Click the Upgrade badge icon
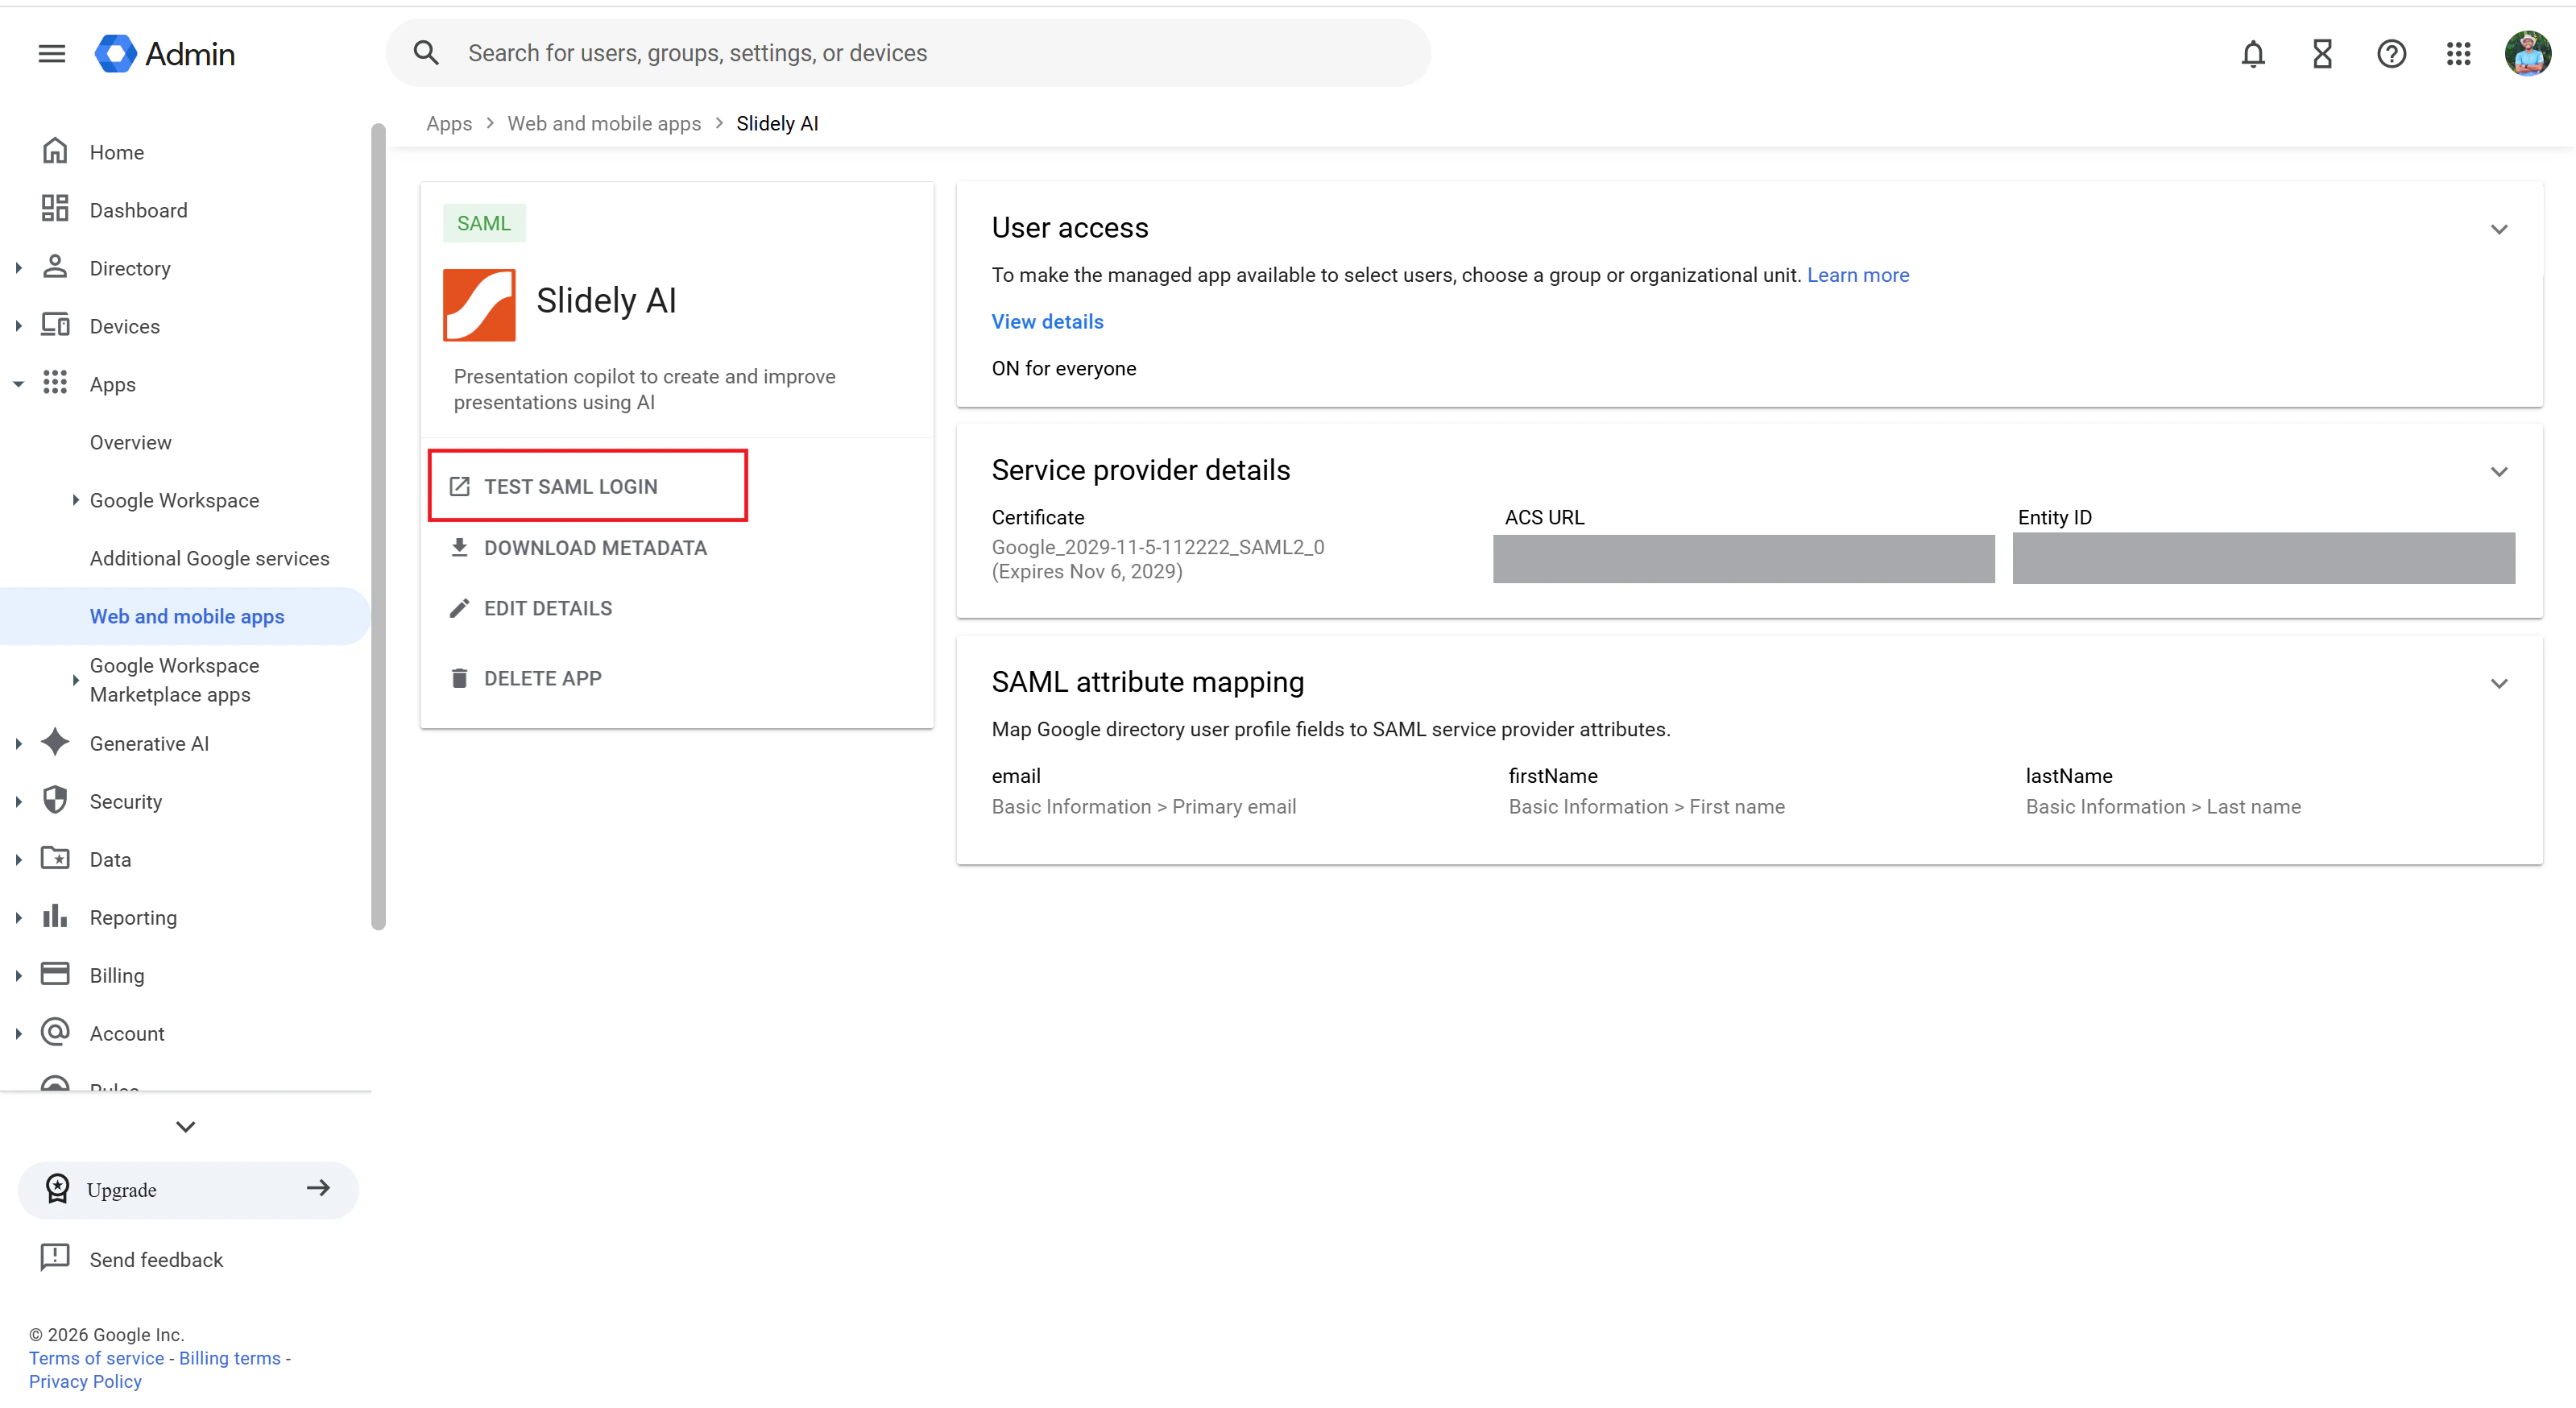Screen dimensions: 2576x1408 click(58, 1188)
